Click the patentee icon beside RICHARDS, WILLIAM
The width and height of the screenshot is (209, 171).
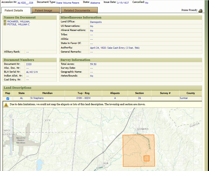[5, 22]
